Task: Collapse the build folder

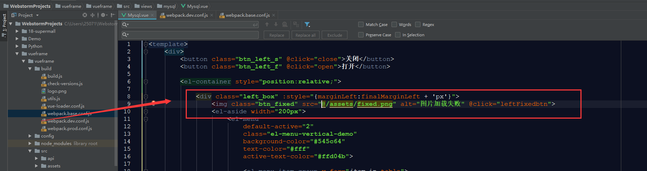Action: pos(30,69)
